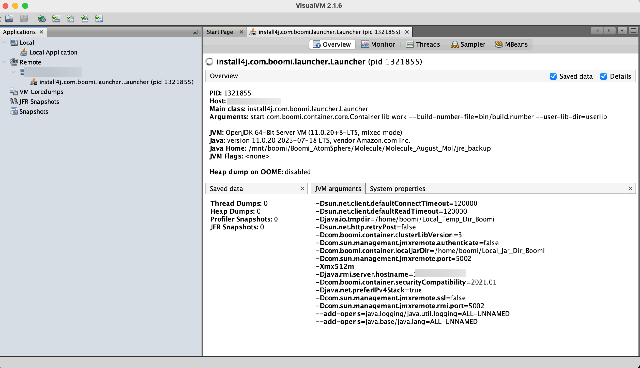Click the JFR snapshot toolbar icon

84,19
